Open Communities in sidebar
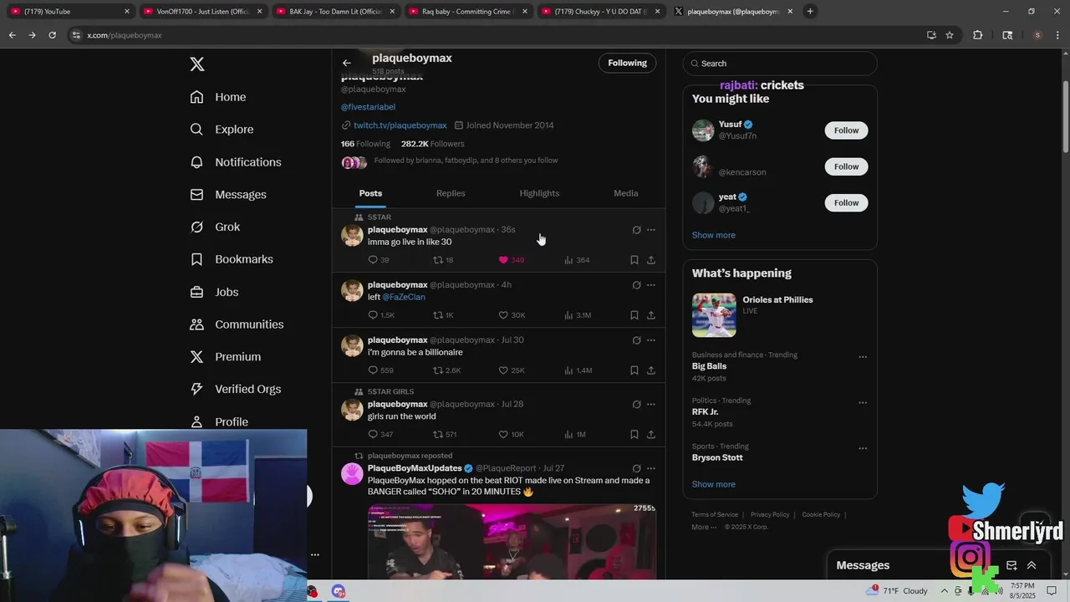Screen dimensions: 1070x602 (x=237, y=324)
